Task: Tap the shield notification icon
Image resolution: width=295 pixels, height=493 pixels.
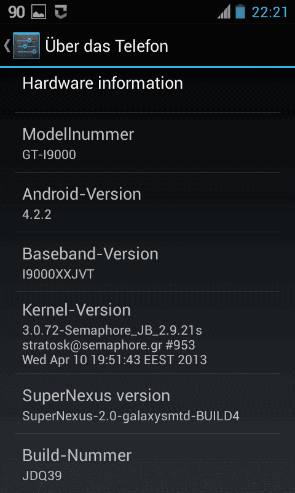Action: pos(61,12)
